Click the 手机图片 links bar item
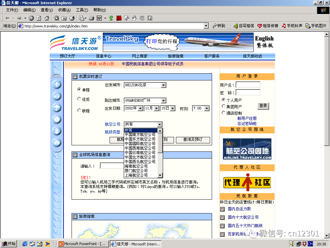This screenshot has height=248, width=330. 316,26
